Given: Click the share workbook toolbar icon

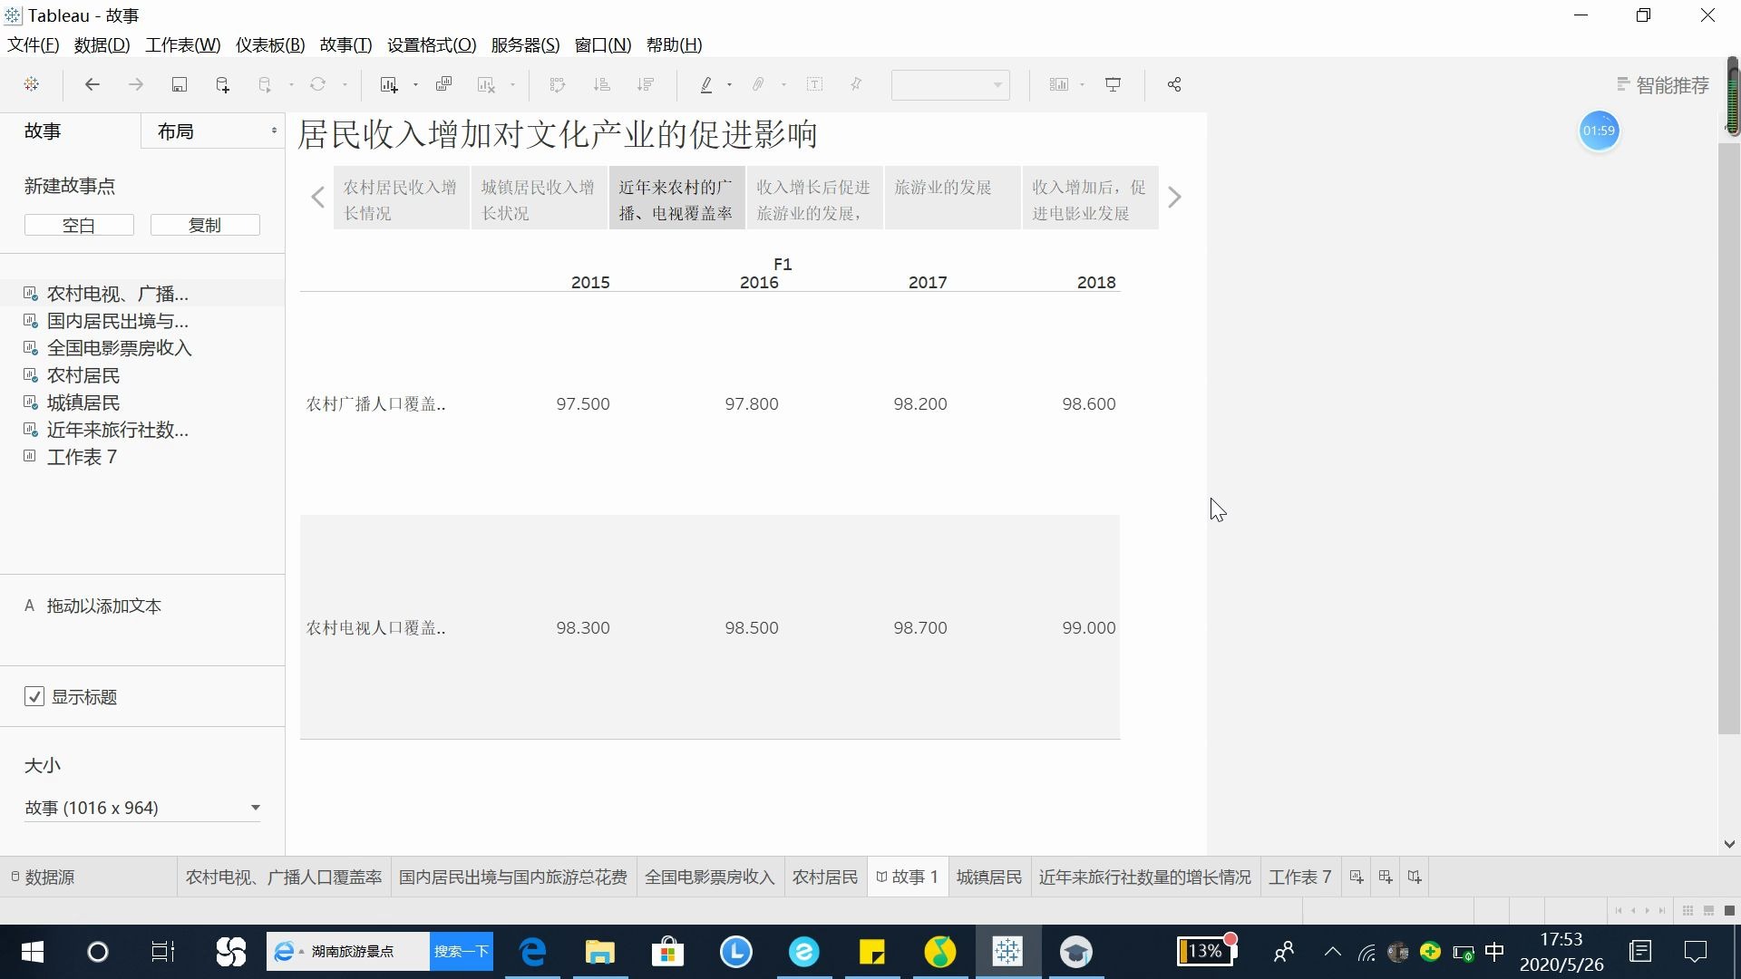Looking at the screenshot, I should click(1174, 84).
